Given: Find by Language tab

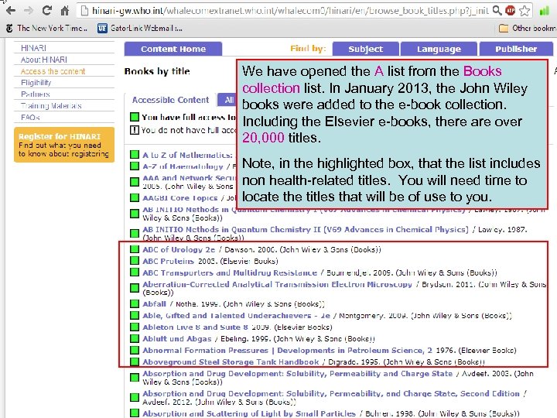Looking at the screenshot, I should click(439, 49).
